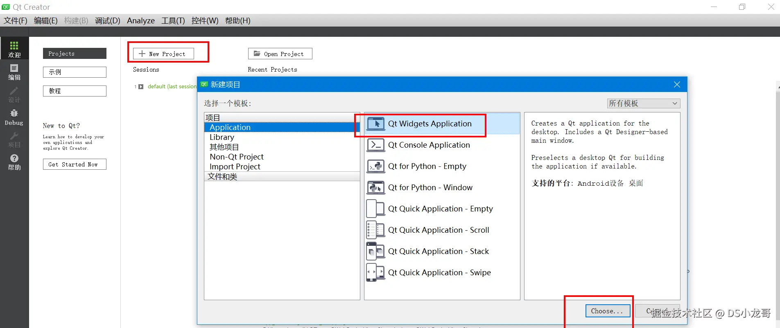Select Non-Qt Project category
Screen dimensions: 780x328
(282, 157)
